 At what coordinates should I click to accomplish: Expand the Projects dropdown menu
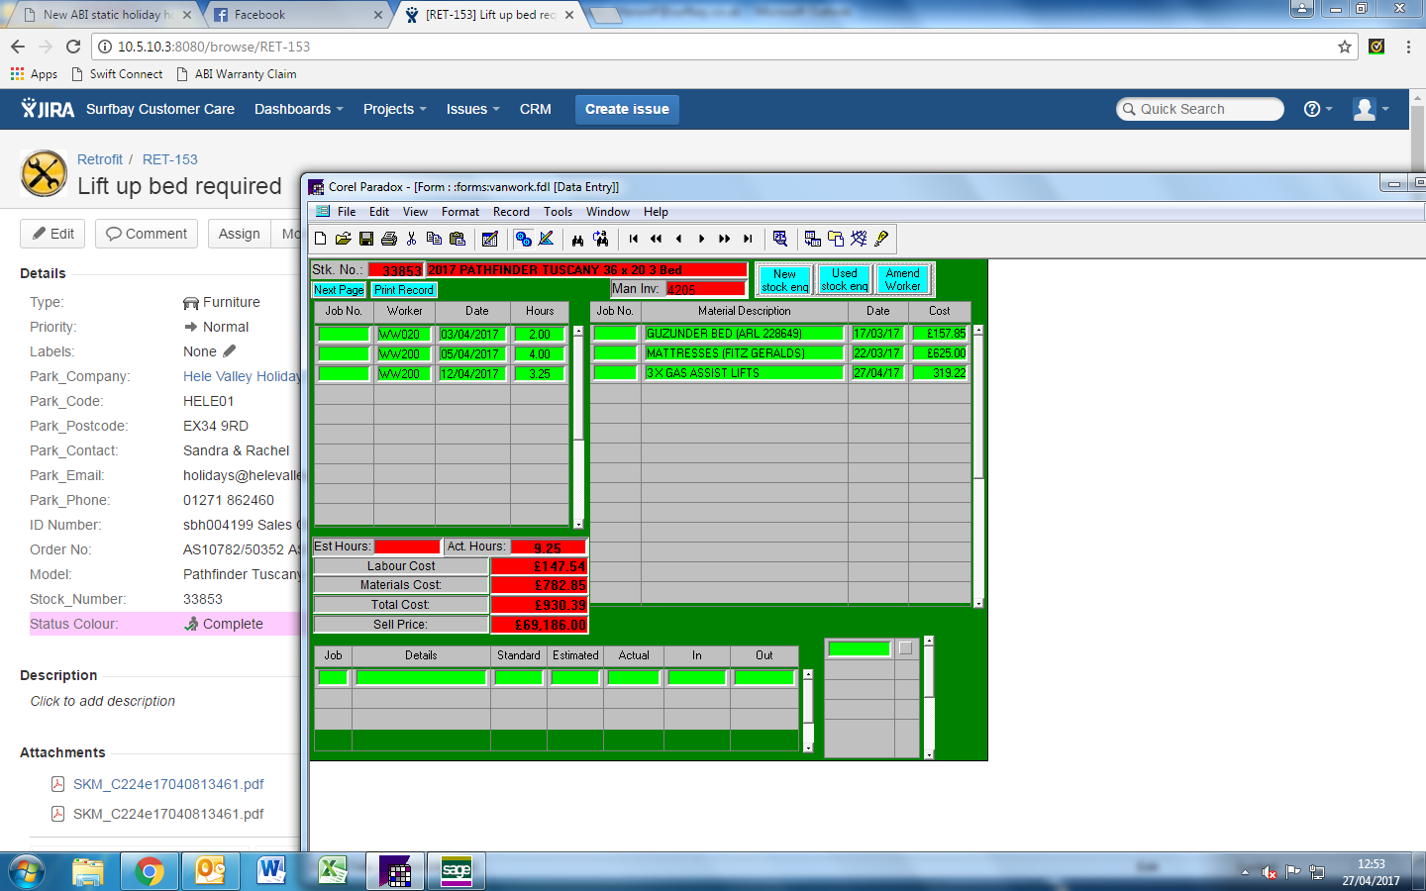point(394,109)
